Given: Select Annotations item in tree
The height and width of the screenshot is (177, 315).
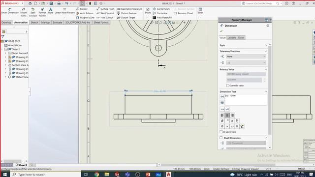Looking at the screenshot, I should (13, 45).
